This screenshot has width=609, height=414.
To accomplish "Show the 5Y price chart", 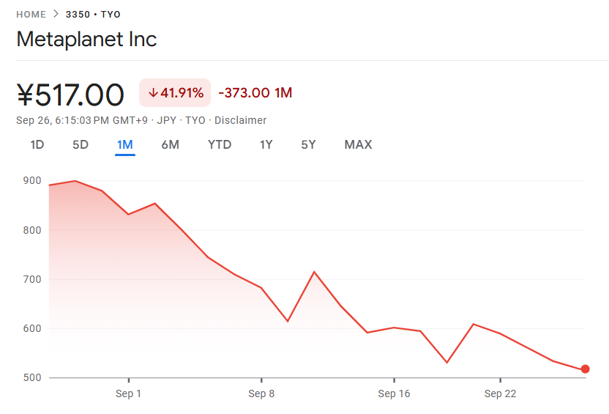I will pyautogui.click(x=308, y=144).
